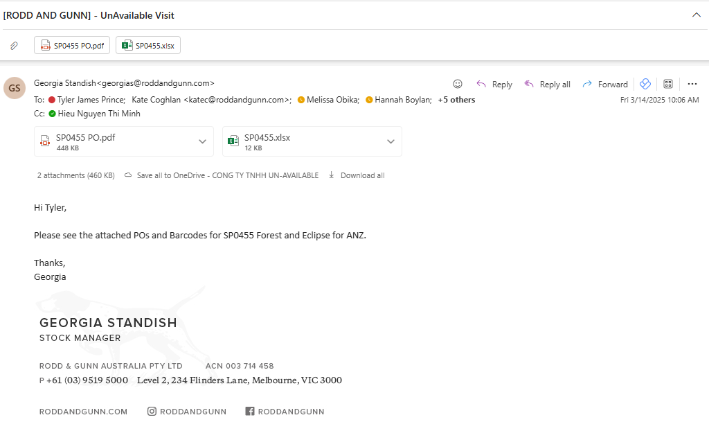Open RODDANDGUNN Instagram link text
This screenshot has width=709, height=422.
pos(193,412)
